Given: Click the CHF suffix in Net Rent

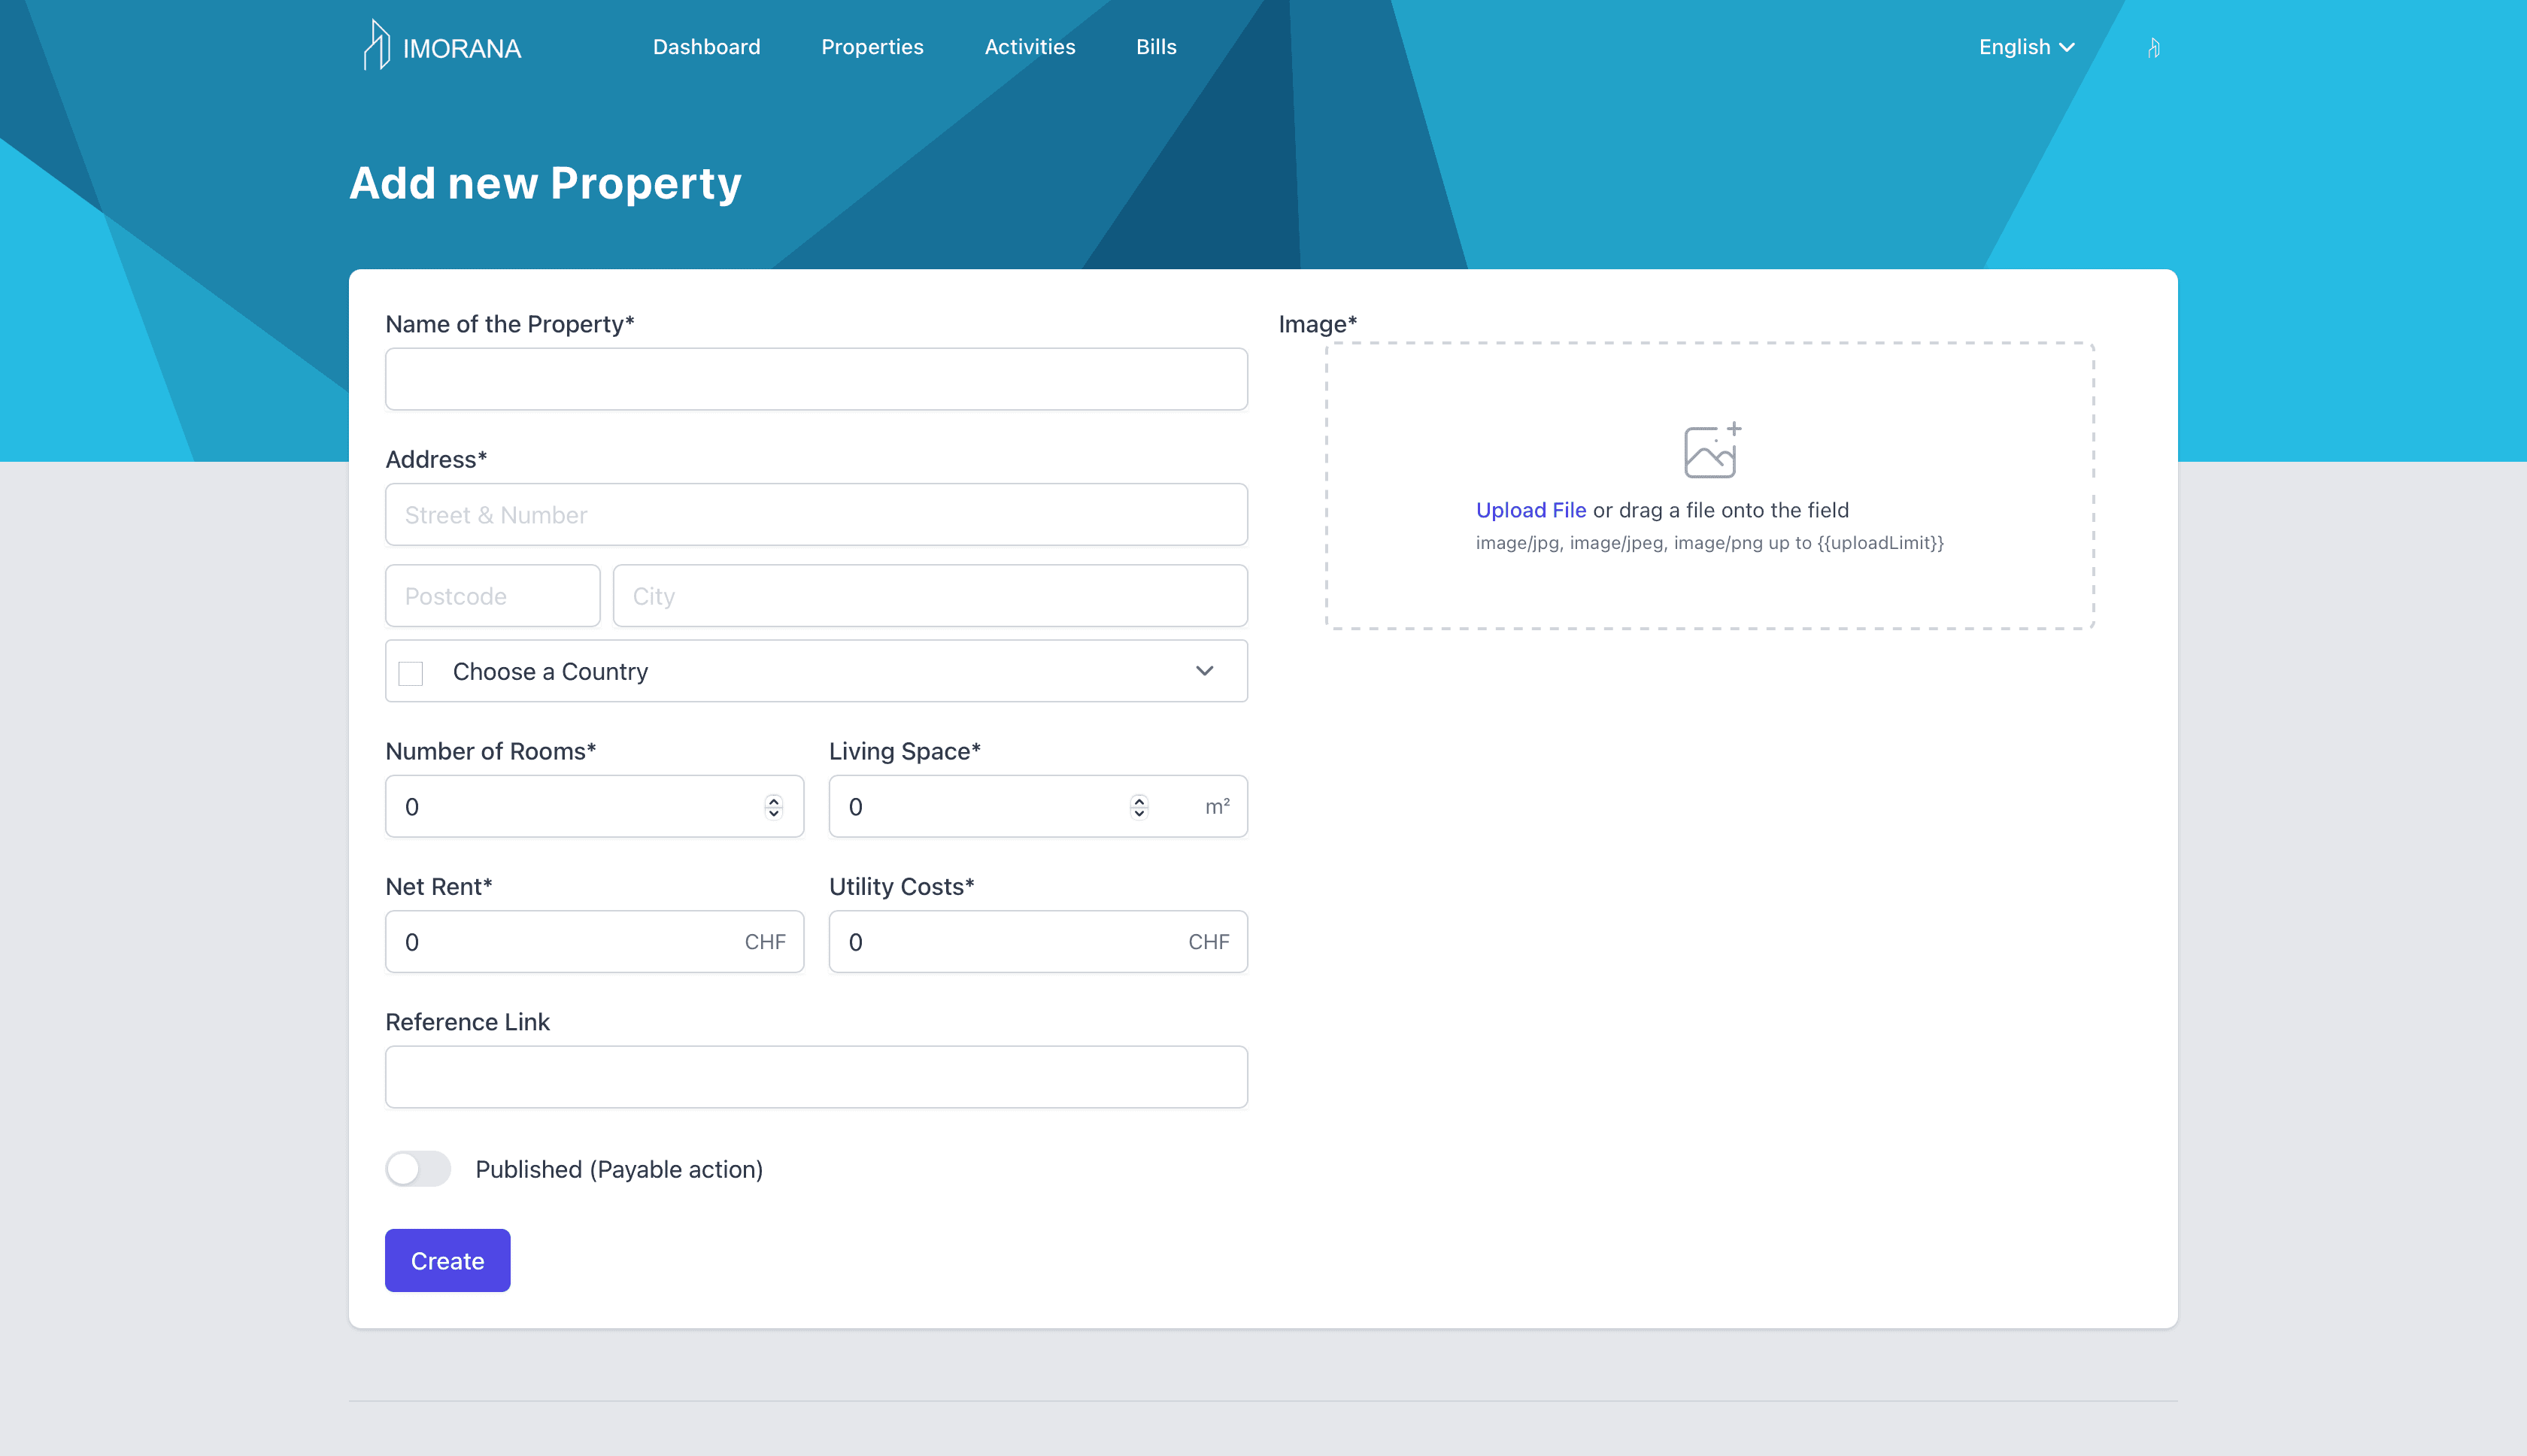Looking at the screenshot, I should 765,942.
